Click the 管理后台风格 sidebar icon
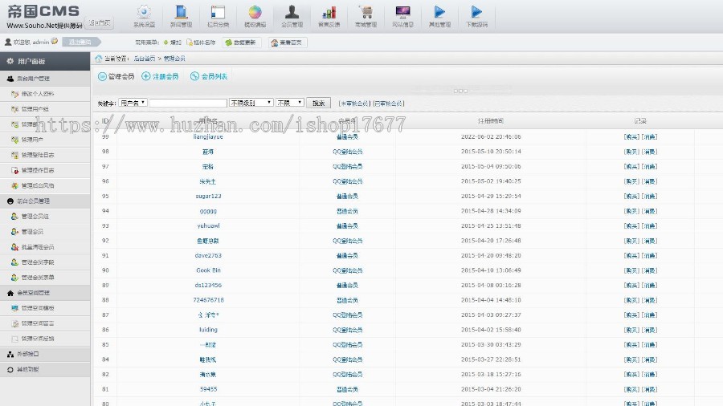Viewport: 723px width, 406px height. point(14,185)
